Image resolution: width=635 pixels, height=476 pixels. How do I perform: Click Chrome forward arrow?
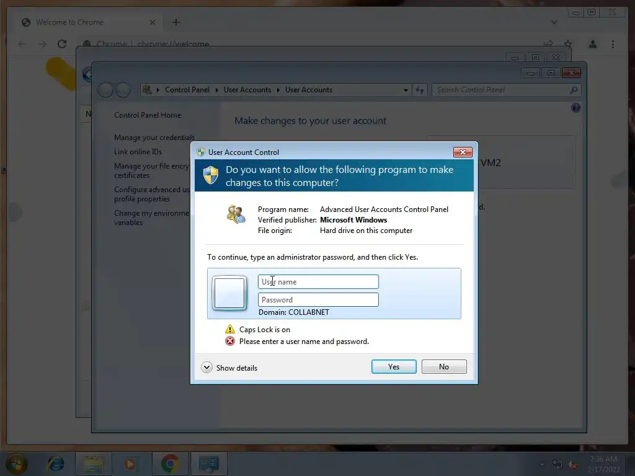tap(42, 44)
